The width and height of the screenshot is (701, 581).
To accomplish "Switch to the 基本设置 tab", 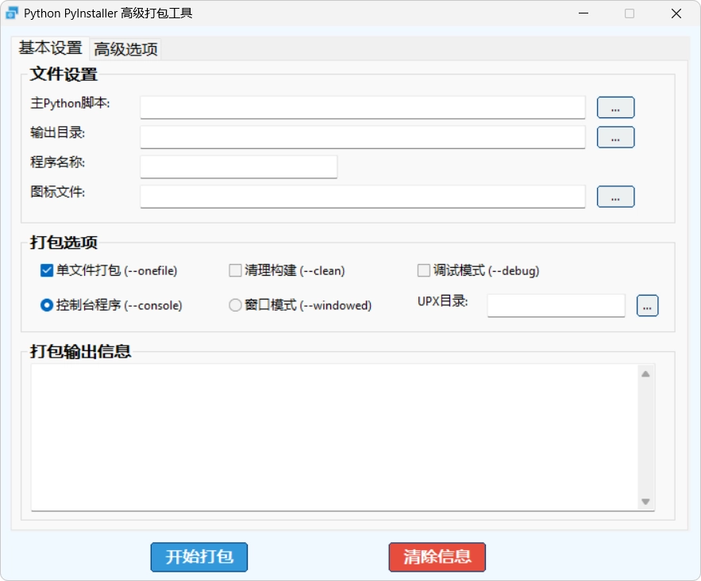I will coord(50,48).
